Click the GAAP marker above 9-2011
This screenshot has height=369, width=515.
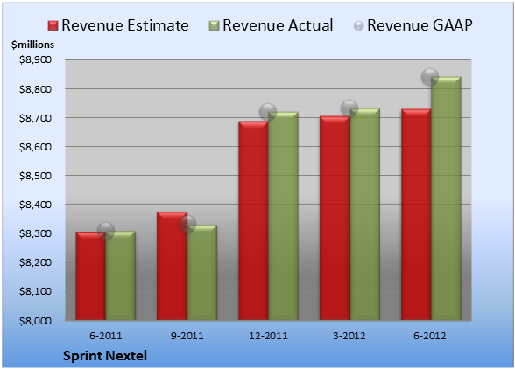(187, 224)
